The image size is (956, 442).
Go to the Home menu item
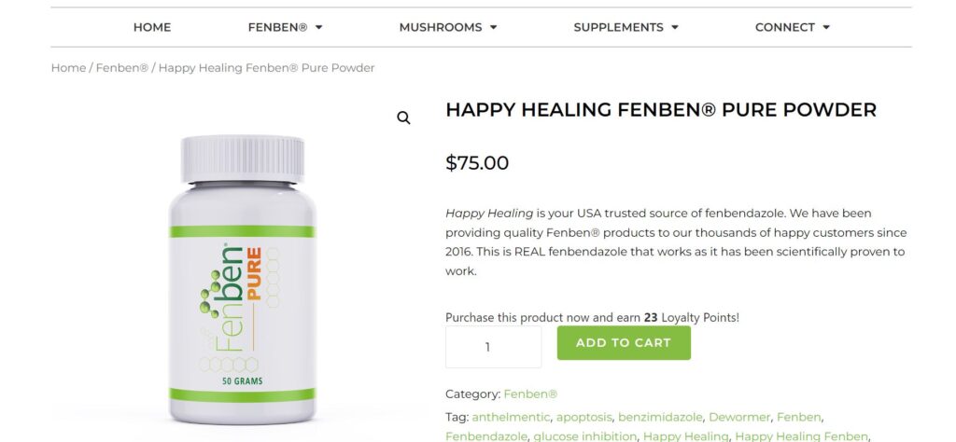tap(152, 27)
